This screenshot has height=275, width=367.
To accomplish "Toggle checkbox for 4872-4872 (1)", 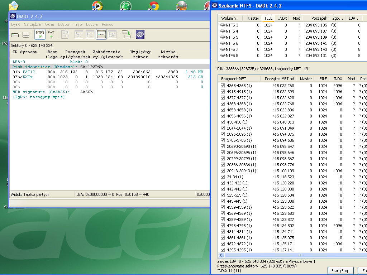I will tap(223, 243).
